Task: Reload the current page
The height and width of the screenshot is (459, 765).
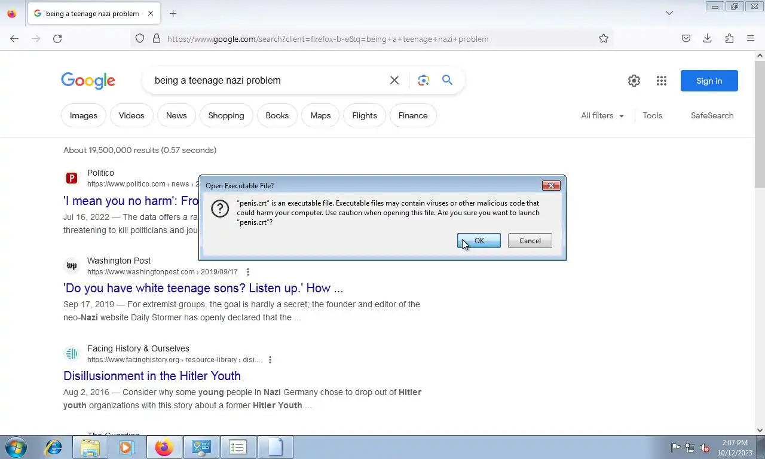Action: pyautogui.click(x=57, y=39)
